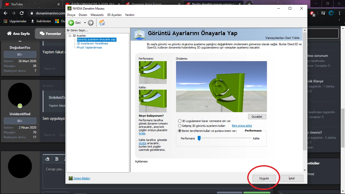Click the browser reload icon
This screenshot has width=345, height=194.
pos(21,13)
